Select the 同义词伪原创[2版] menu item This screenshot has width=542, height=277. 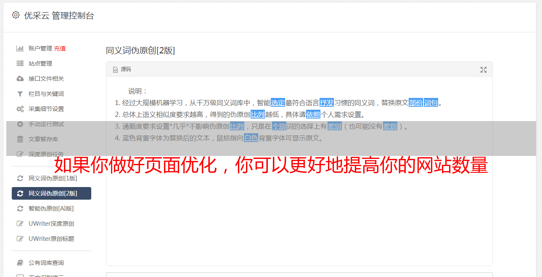pos(51,193)
